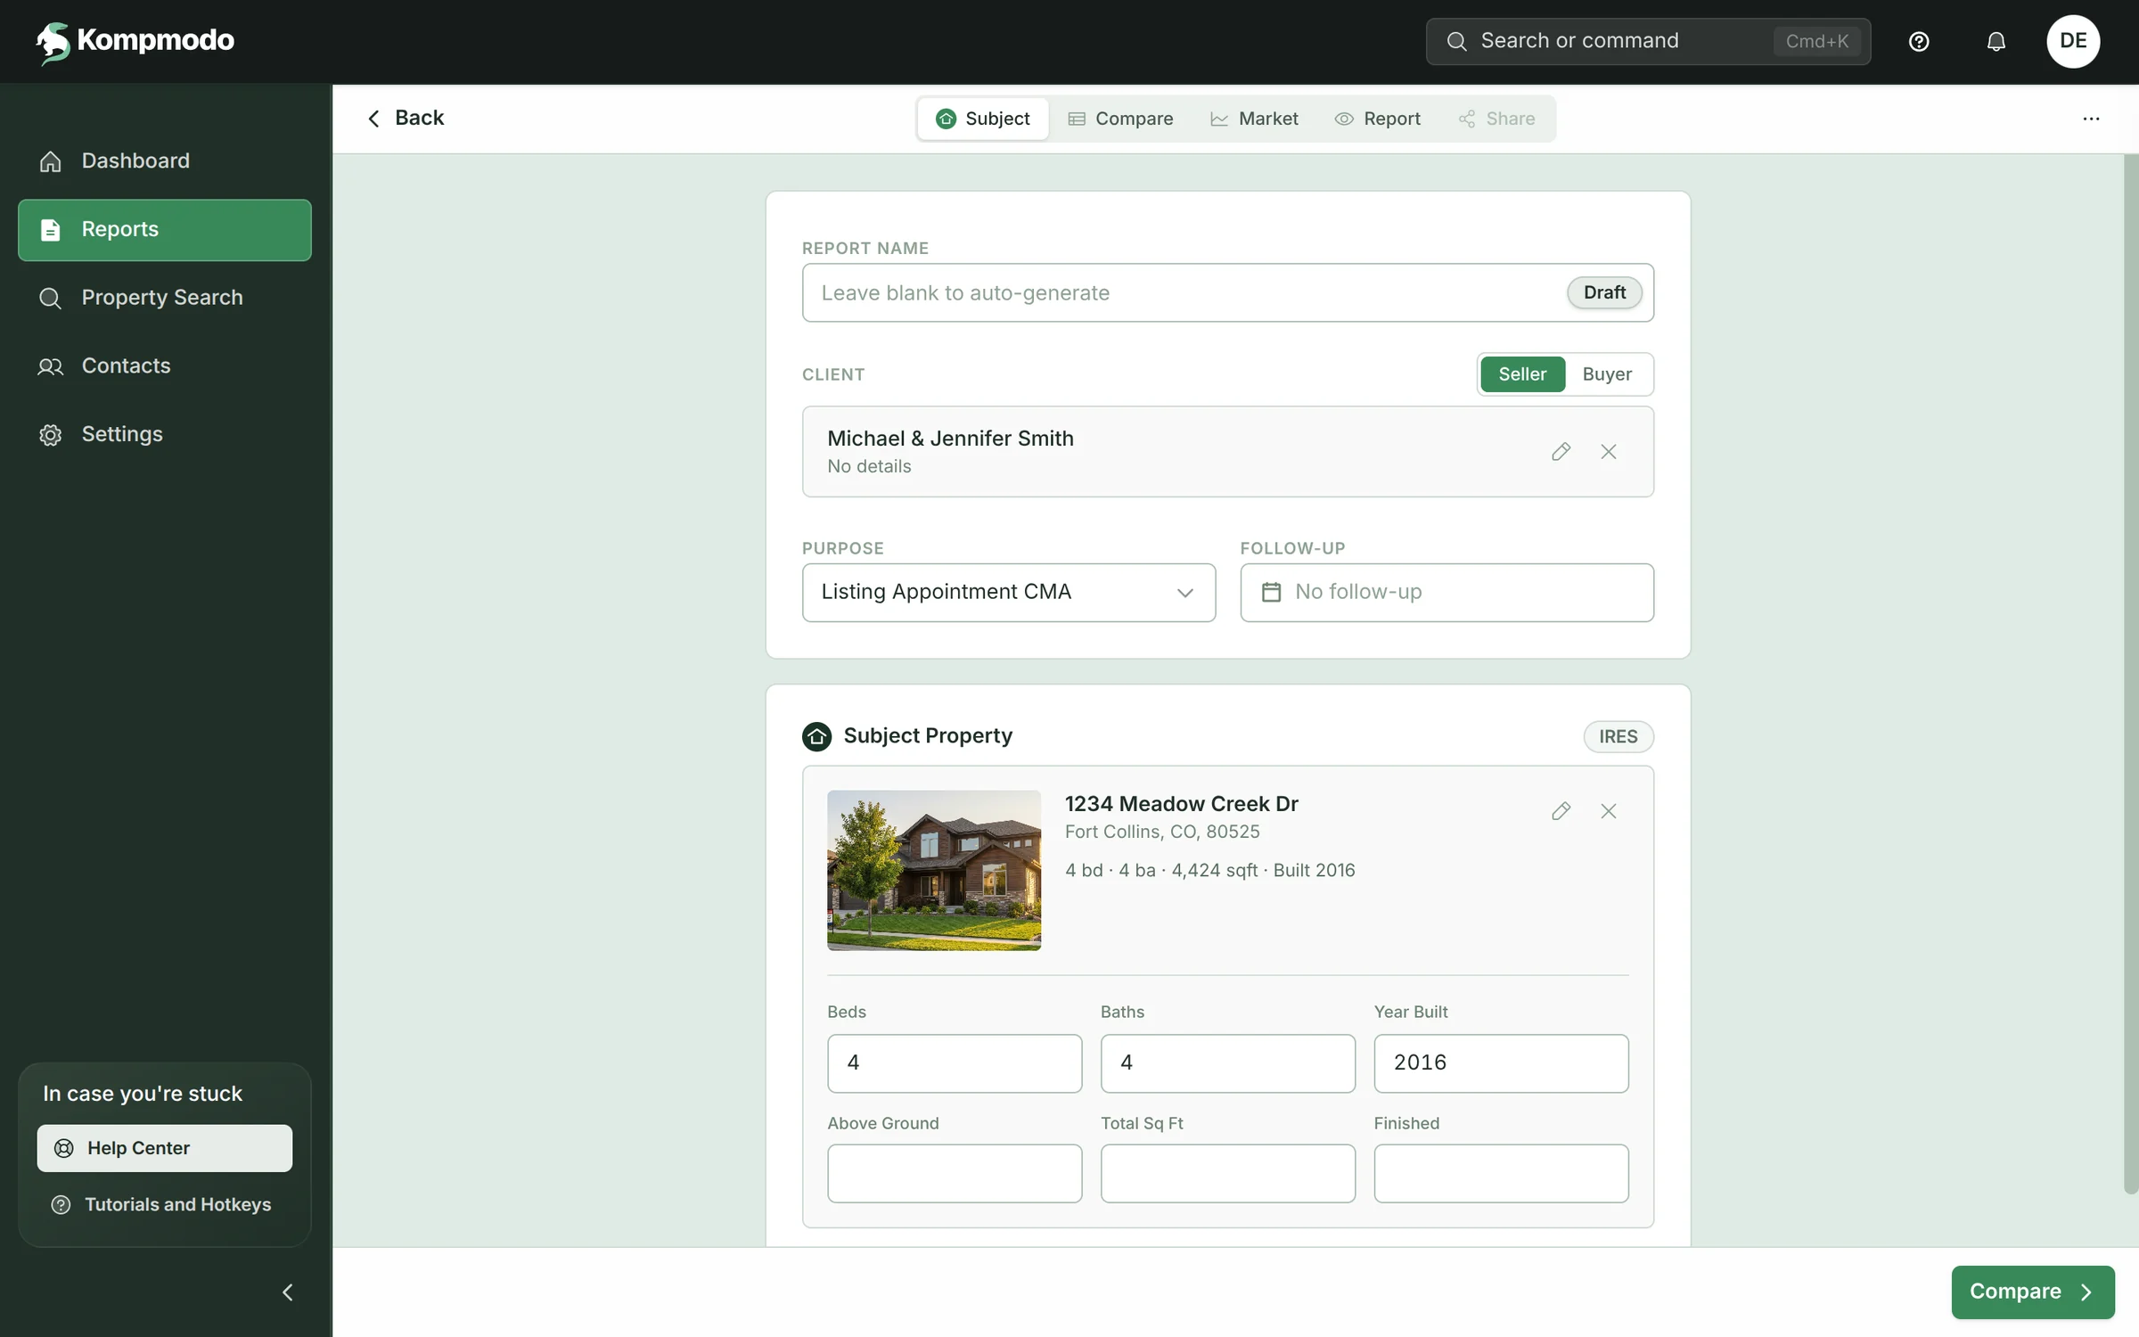Click the Above Ground input field

click(x=955, y=1173)
